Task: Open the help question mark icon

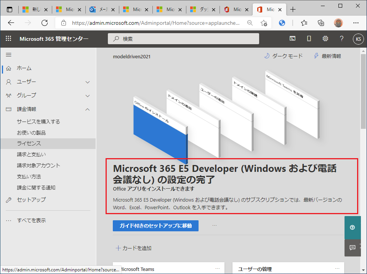Action: pyautogui.click(x=341, y=38)
